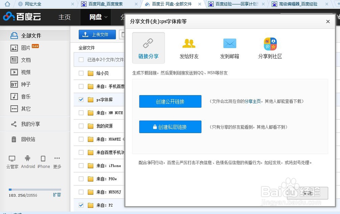340x214 pixels.
Task: Check the 给小贝 folder checkbox
Action: coord(81,73)
